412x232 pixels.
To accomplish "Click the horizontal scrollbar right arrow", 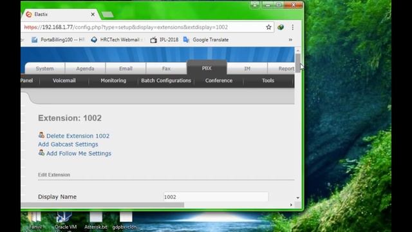I will [291, 205].
